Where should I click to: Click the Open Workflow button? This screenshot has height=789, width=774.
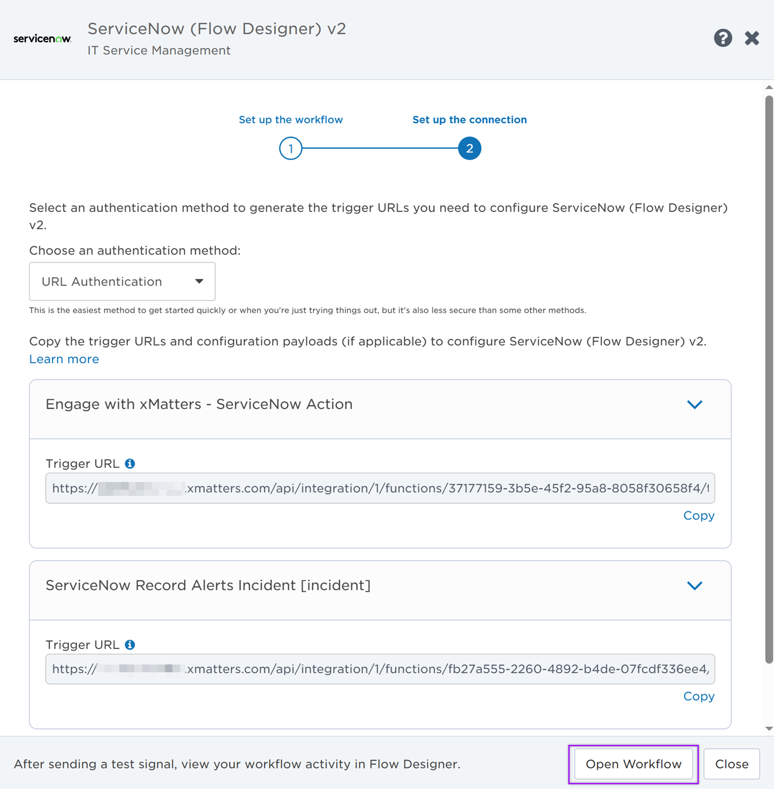pos(634,764)
